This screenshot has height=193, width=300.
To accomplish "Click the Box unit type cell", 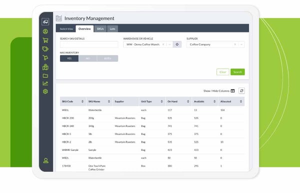I will [143, 166].
